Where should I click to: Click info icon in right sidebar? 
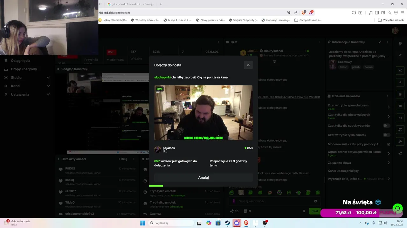pos(400,43)
